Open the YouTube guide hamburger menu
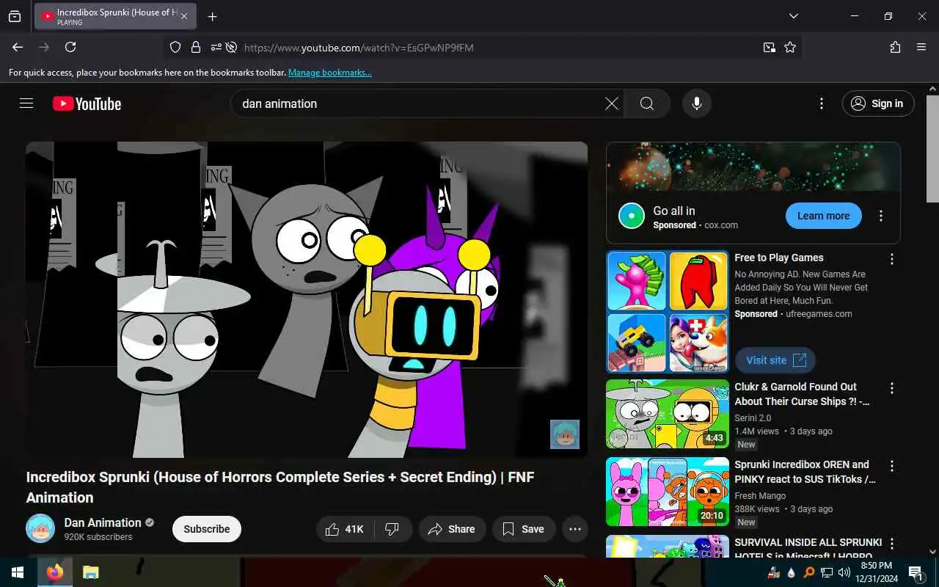Image resolution: width=939 pixels, height=587 pixels. pos(26,103)
